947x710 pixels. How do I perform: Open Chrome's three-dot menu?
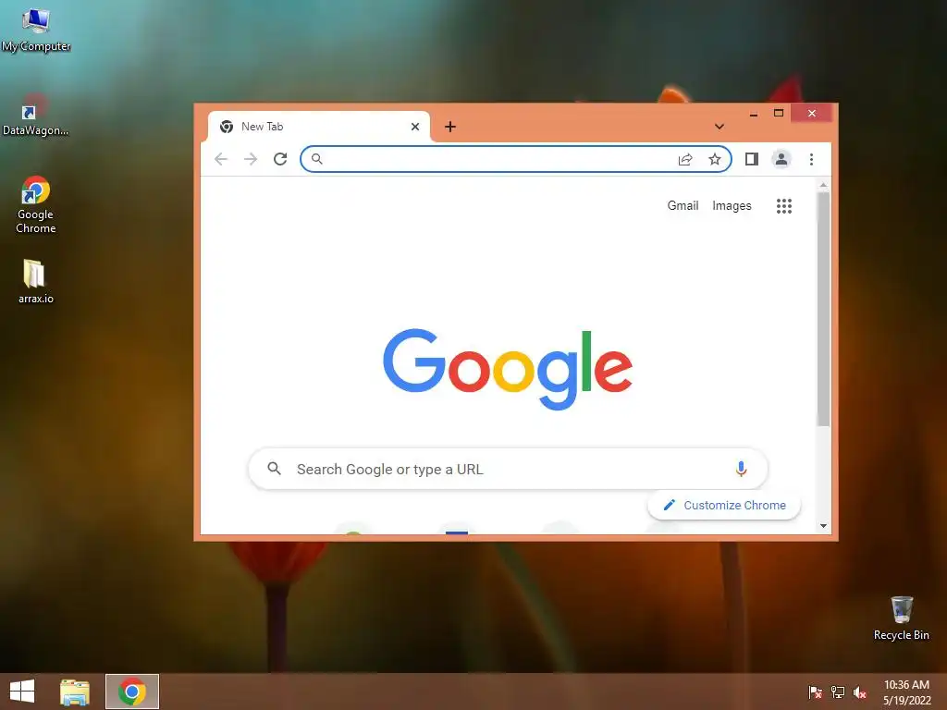[811, 159]
